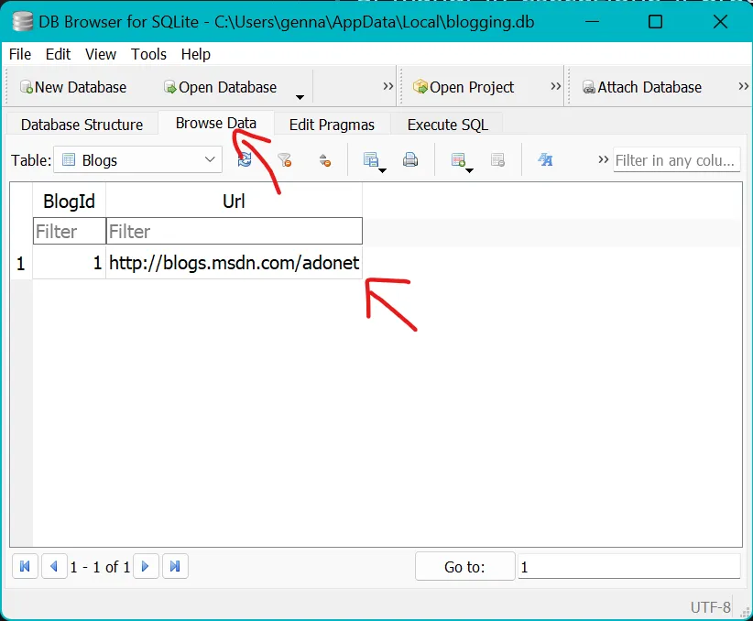Click the Open Project toolbar button

464,87
